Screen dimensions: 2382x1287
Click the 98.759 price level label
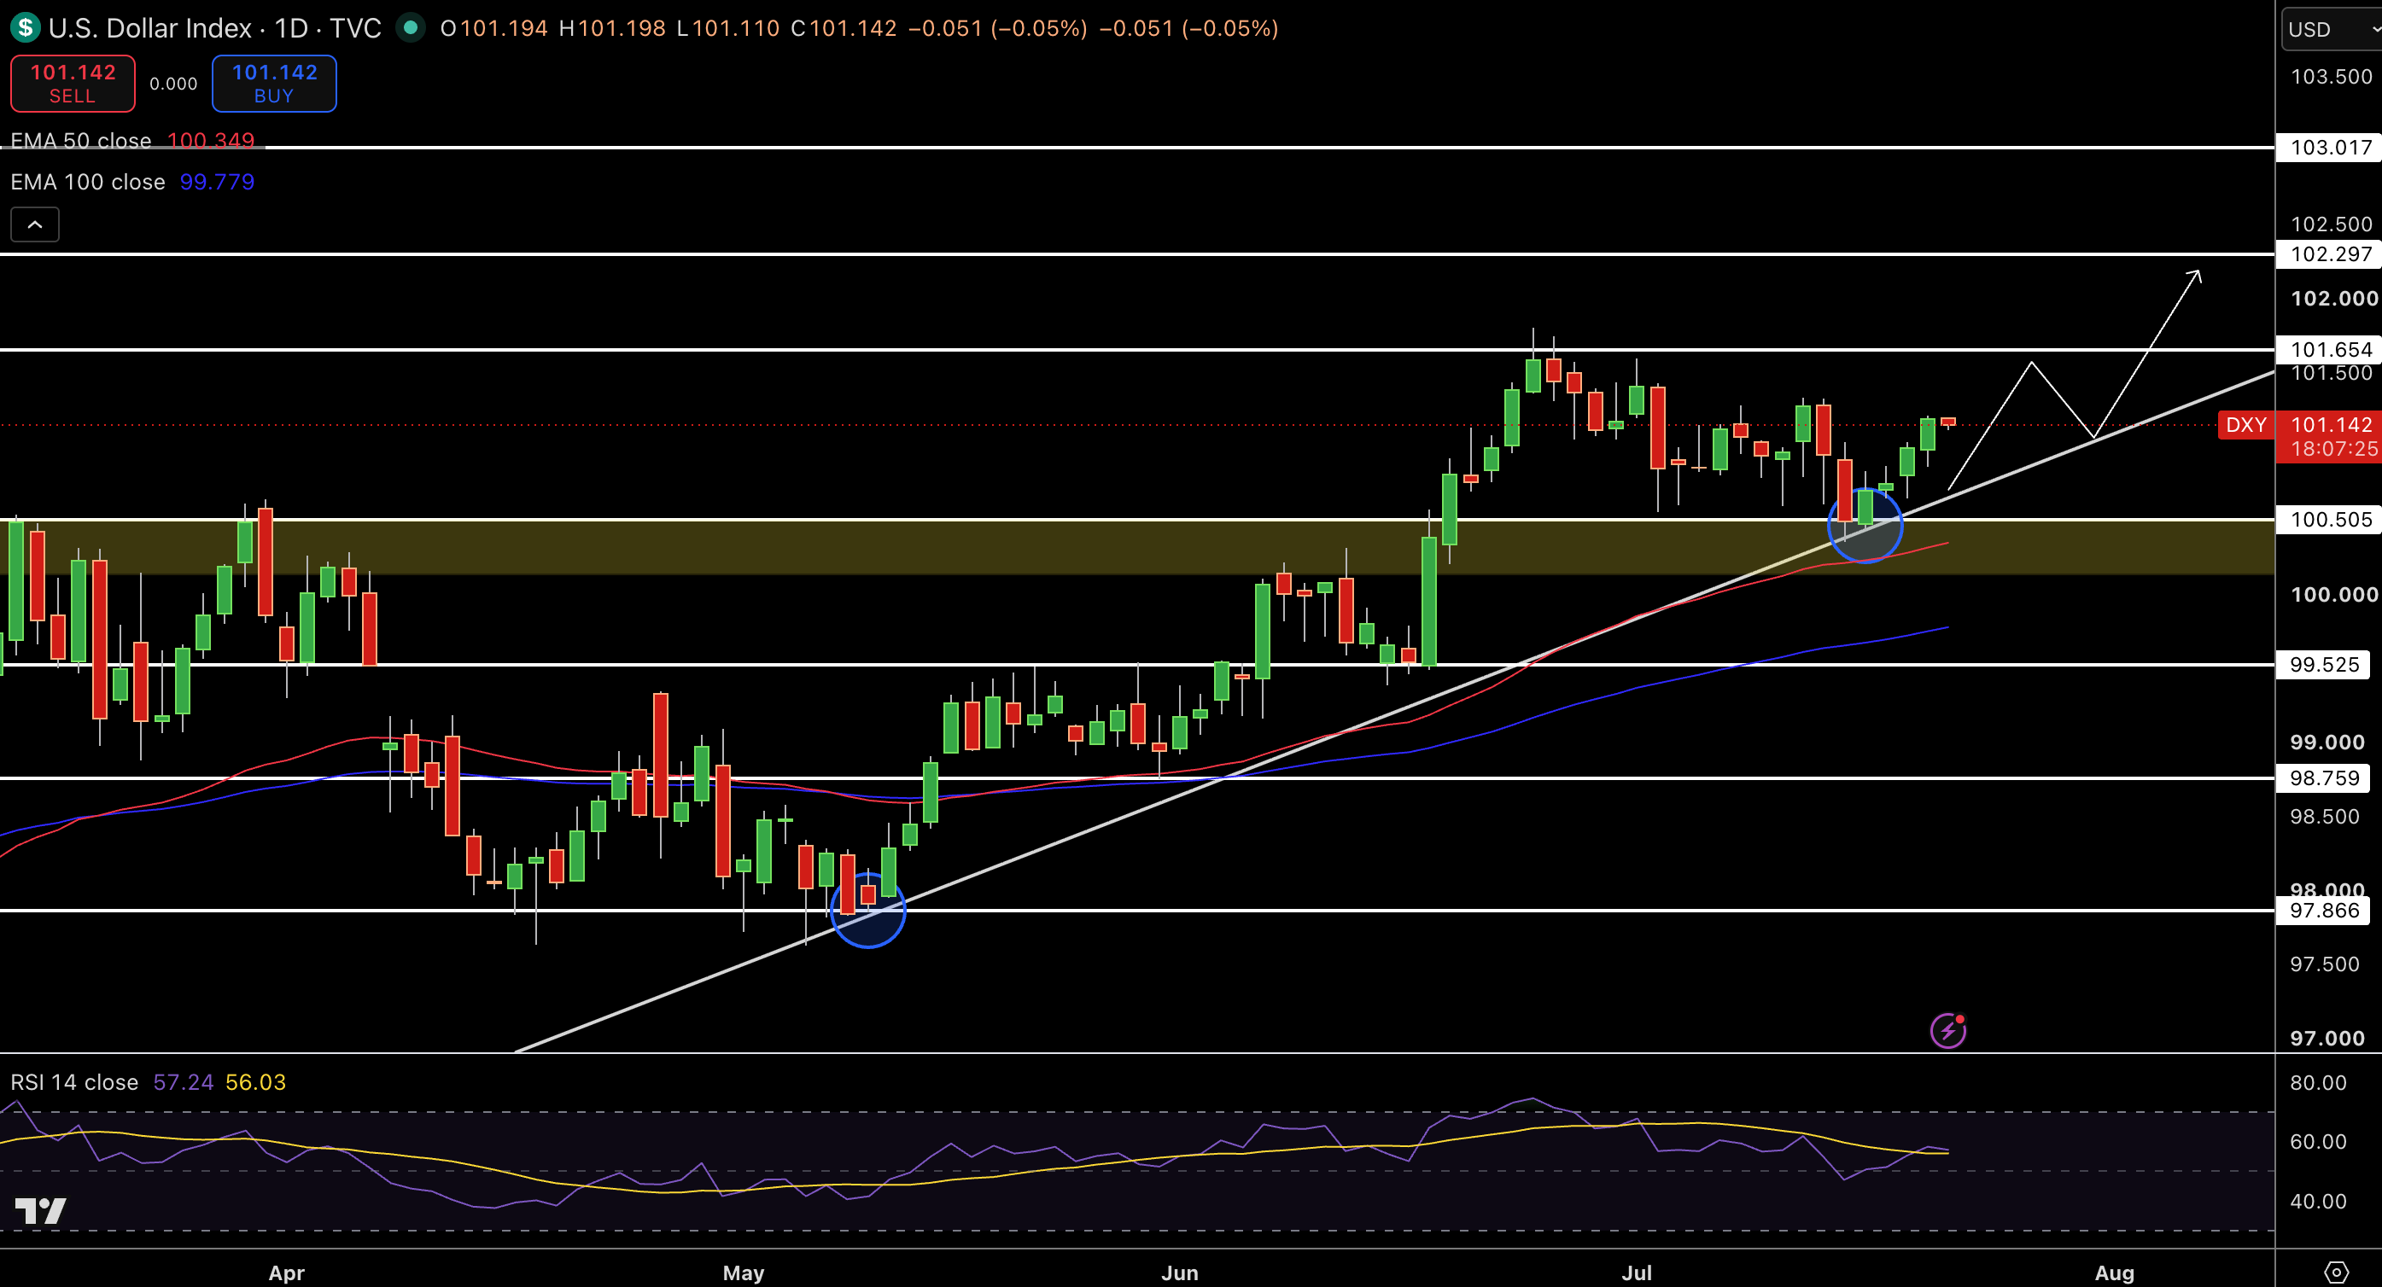tap(2325, 777)
